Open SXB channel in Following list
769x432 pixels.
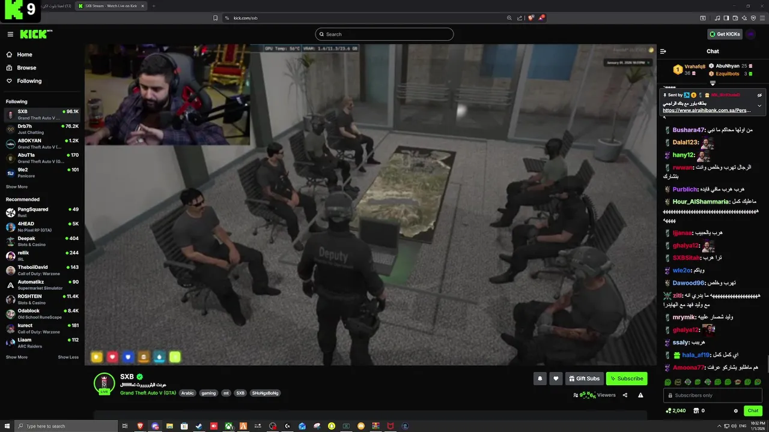tap(42, 115)
